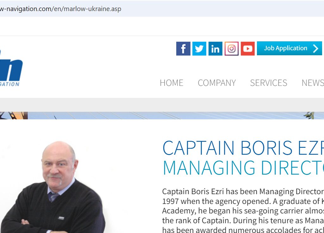Open the NEWS menu item
324x233 pixels.
point(313,83)
